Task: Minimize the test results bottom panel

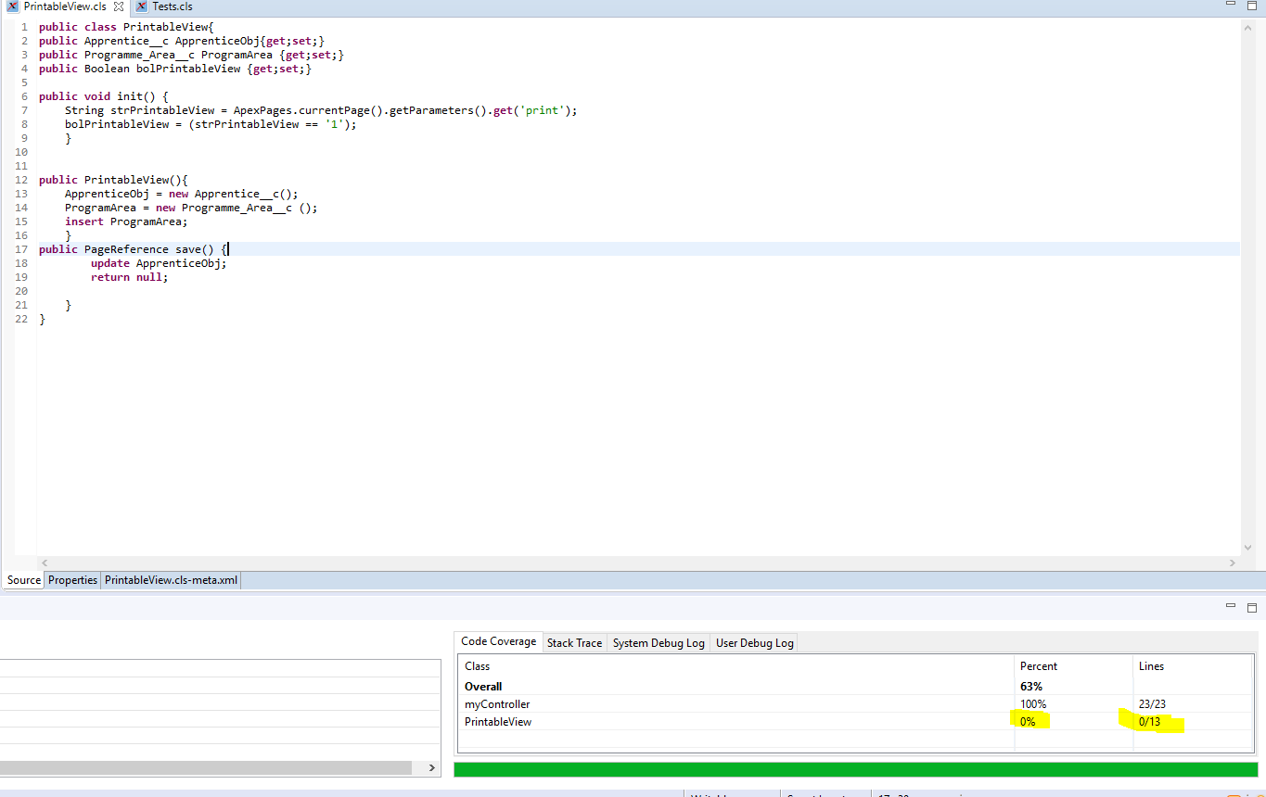Action: (x=1231, y=606)
